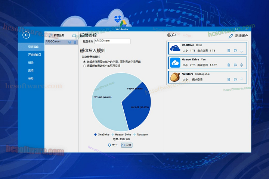This screenshot has width=269, height=179.
Task: Select the APSGO.com cluster row
Action: pos(61,42)
